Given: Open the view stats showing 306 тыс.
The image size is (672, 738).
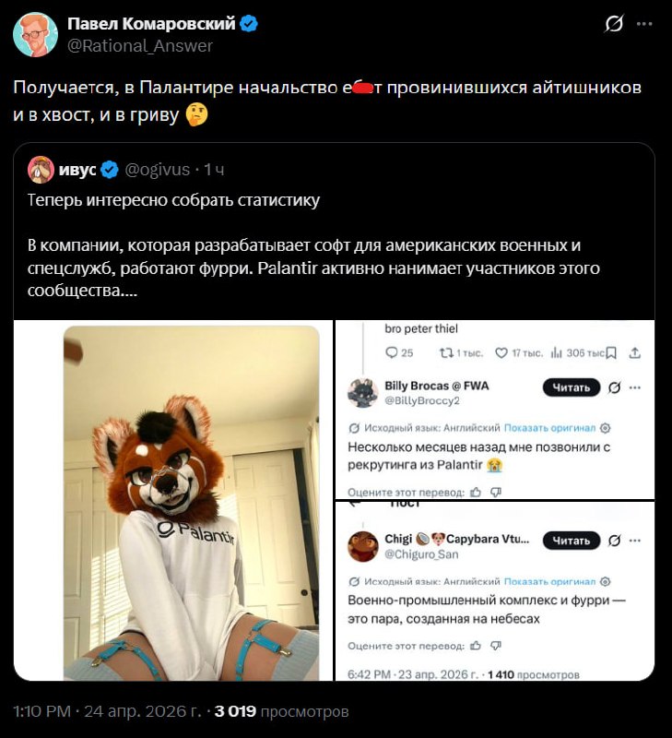Looking at the screenshot, I should [x=577, y=352].
